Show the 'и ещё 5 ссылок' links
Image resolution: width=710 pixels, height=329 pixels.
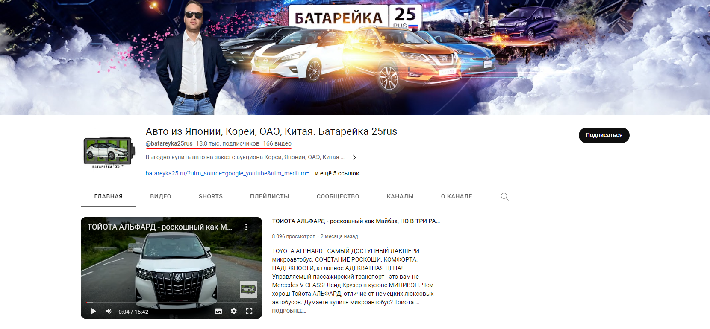pos(337,173)
